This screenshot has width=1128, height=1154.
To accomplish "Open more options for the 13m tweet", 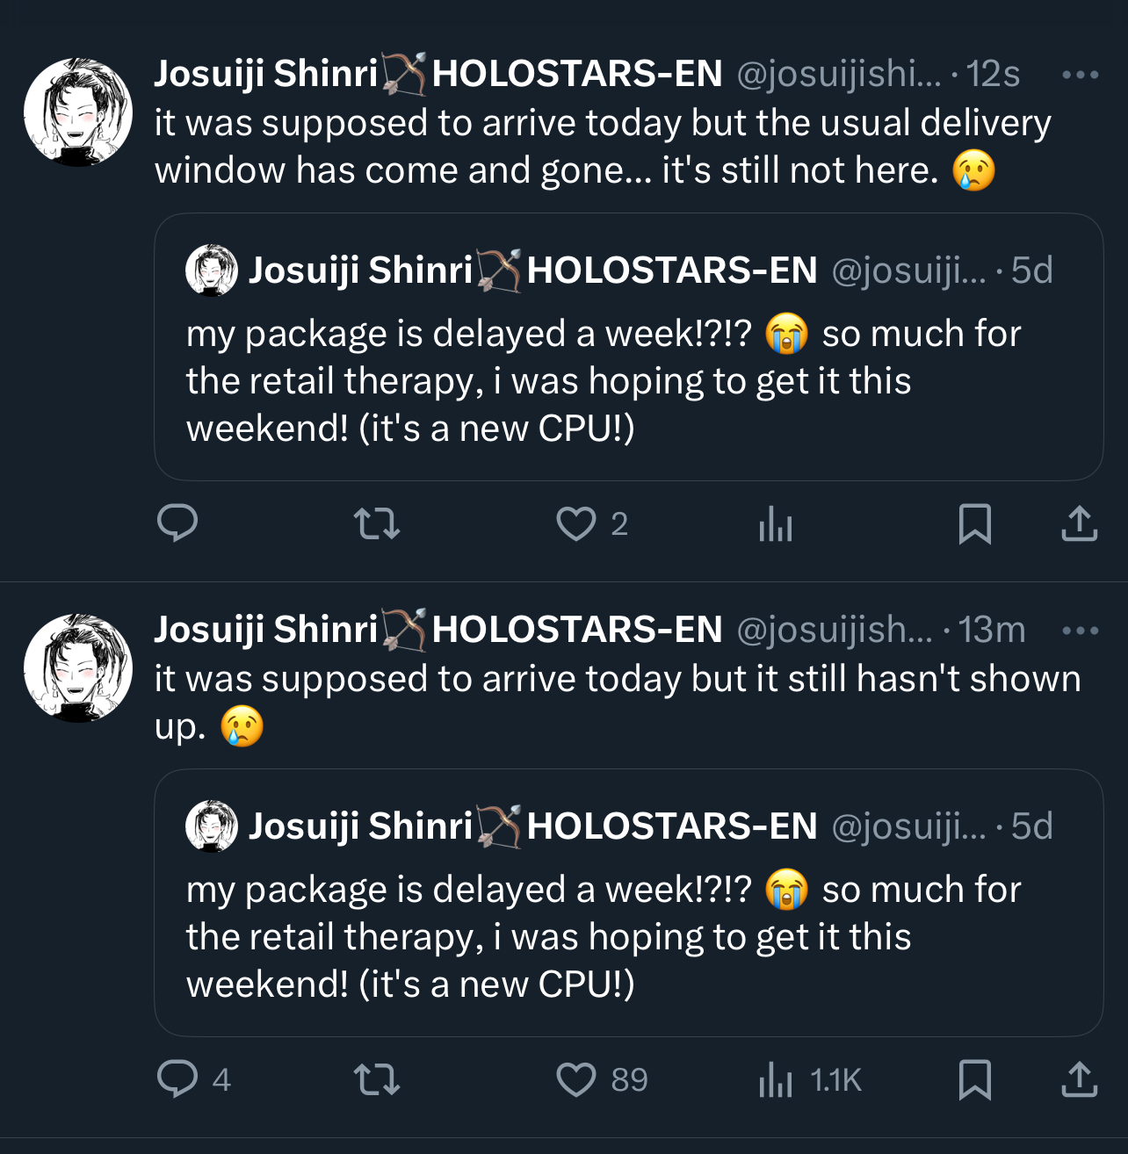I will 1080,631.
